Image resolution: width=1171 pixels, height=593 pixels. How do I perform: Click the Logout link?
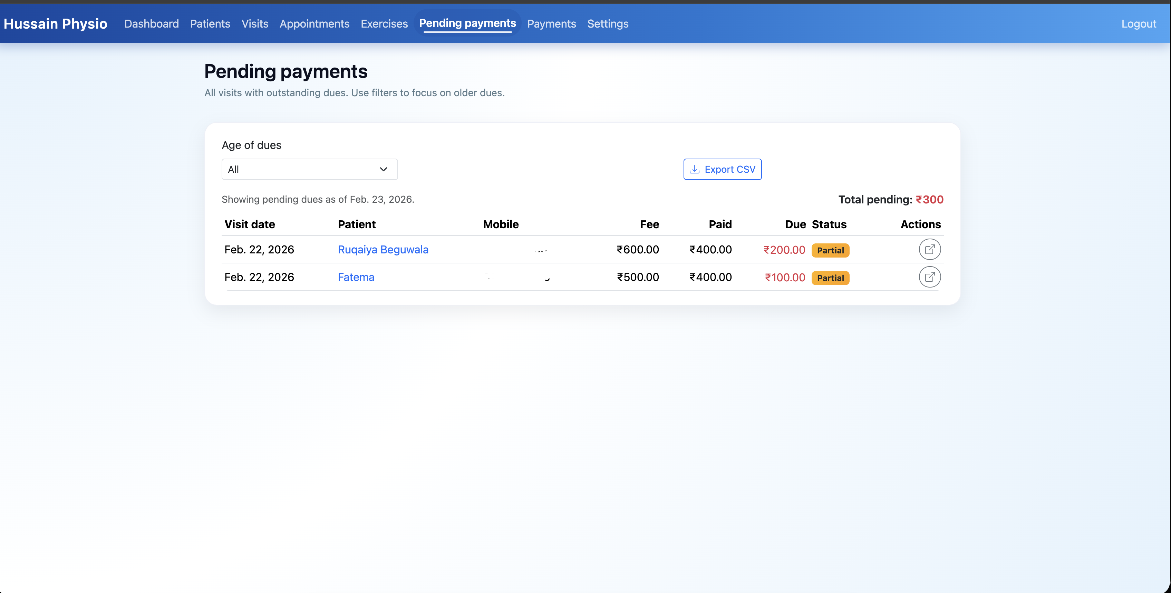(x=1138, y=23)
